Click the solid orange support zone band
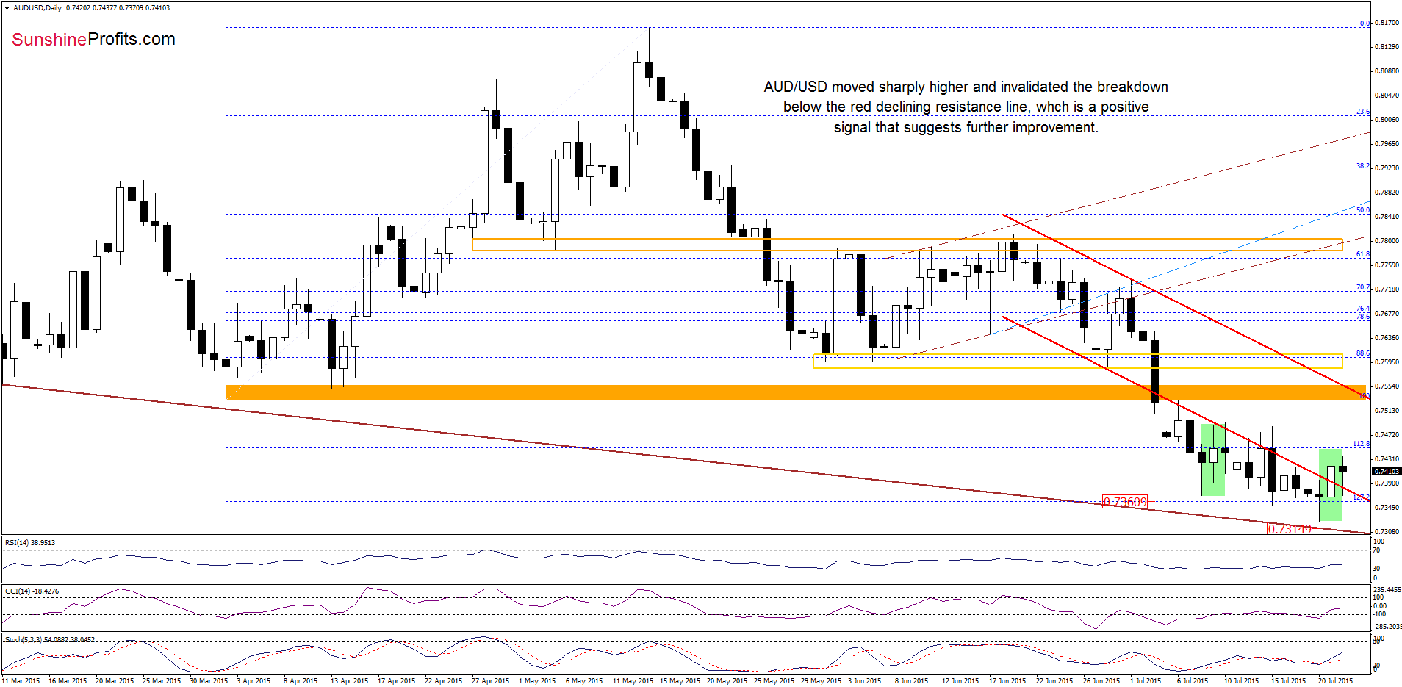Screen dimensions: 1402x687 point(796,392)
